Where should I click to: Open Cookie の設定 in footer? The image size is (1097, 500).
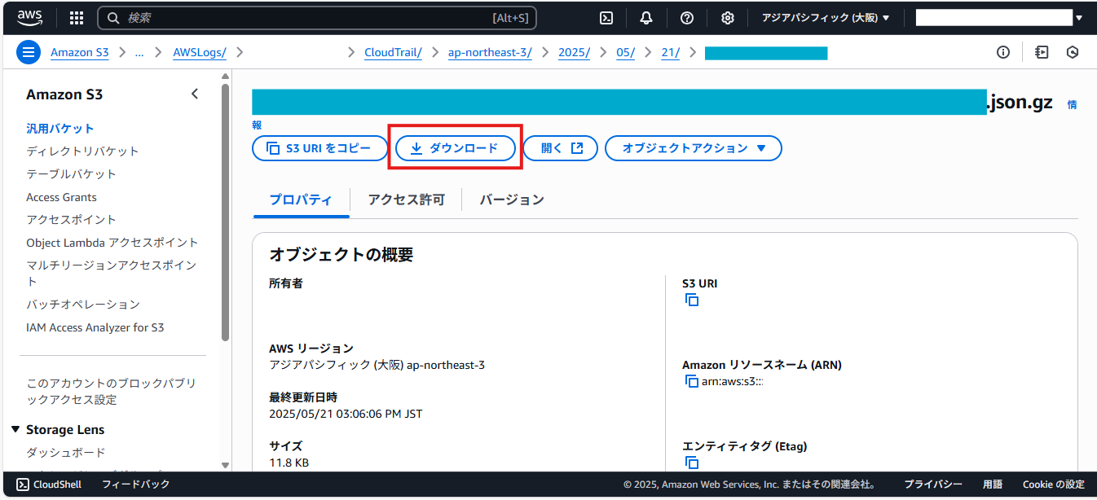tap(1054, 485)
